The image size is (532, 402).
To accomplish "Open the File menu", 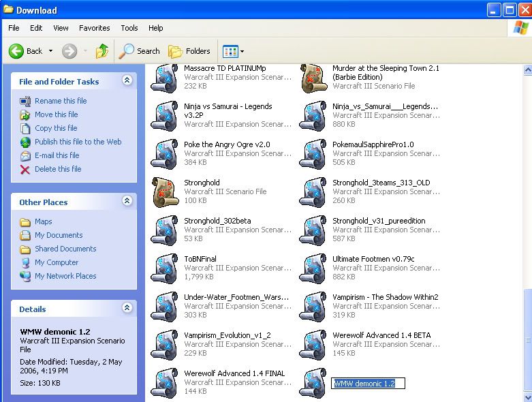I will pos(14,28).
